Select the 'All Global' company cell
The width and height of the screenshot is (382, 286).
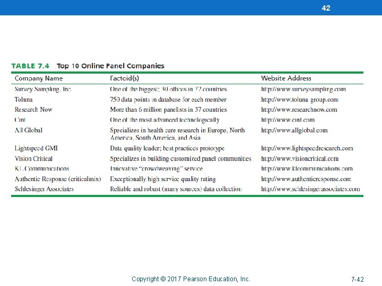[x=29, y=130]
